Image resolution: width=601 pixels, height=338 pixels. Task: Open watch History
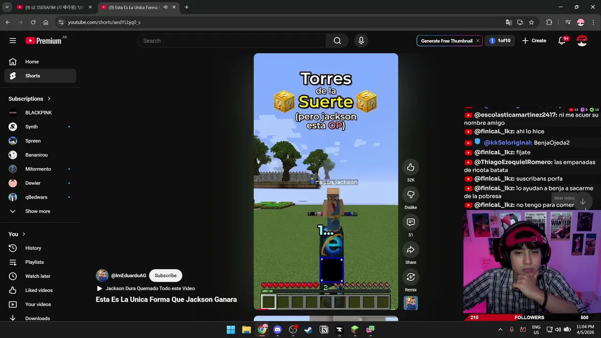40,248
